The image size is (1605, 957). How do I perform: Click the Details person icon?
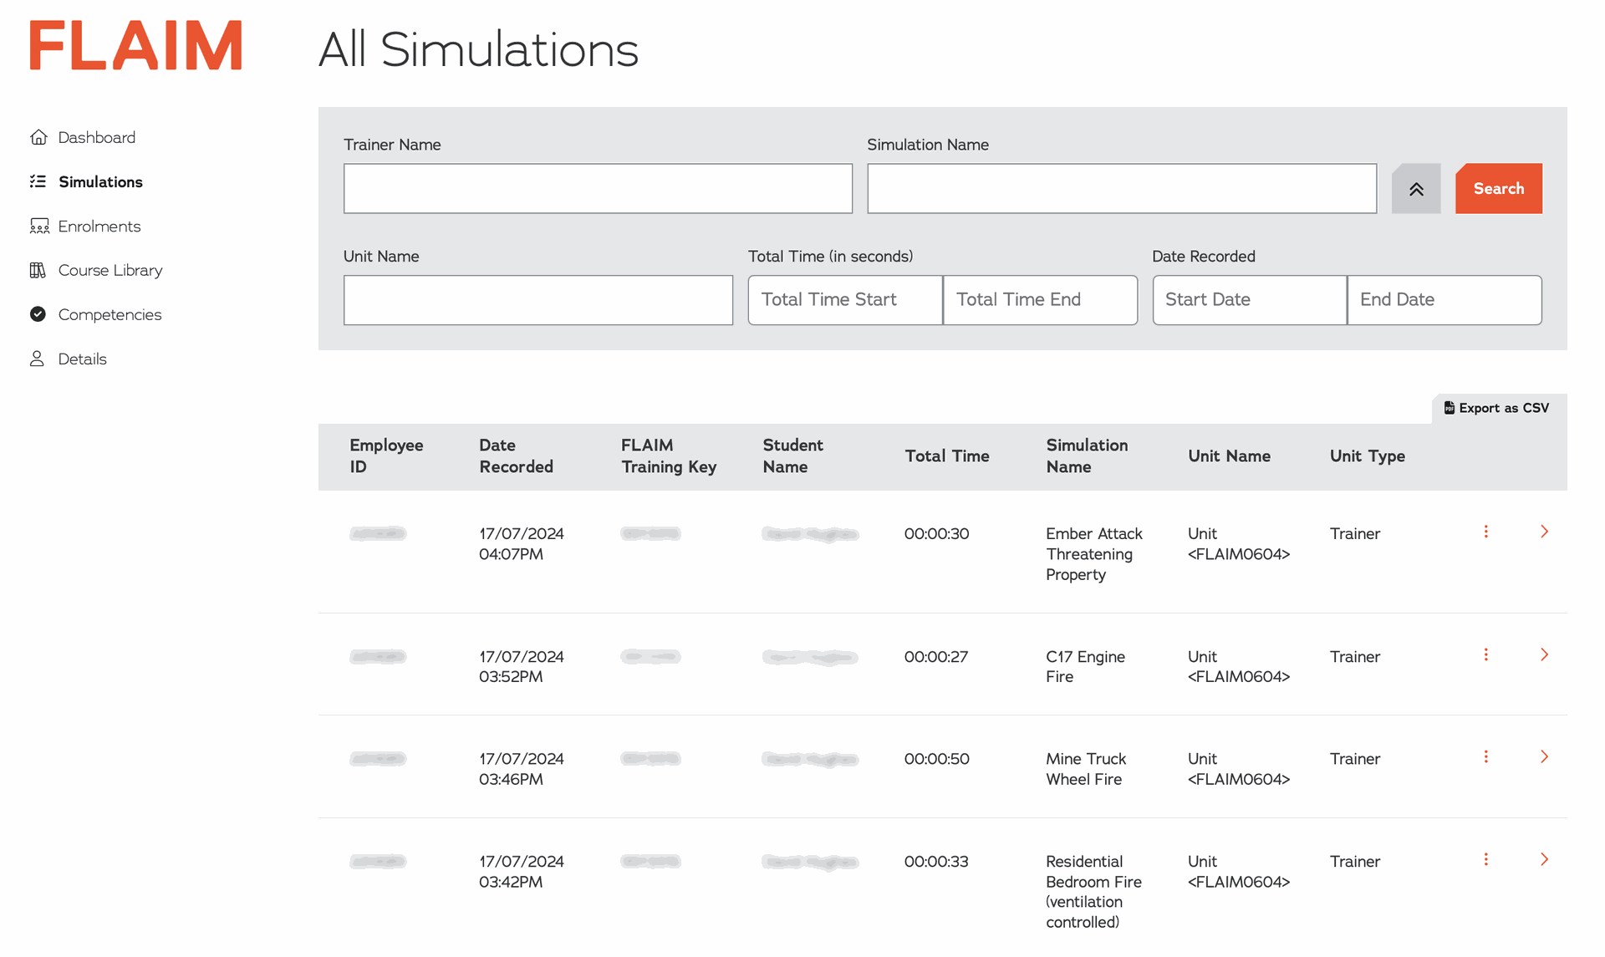tap(38, 359)
